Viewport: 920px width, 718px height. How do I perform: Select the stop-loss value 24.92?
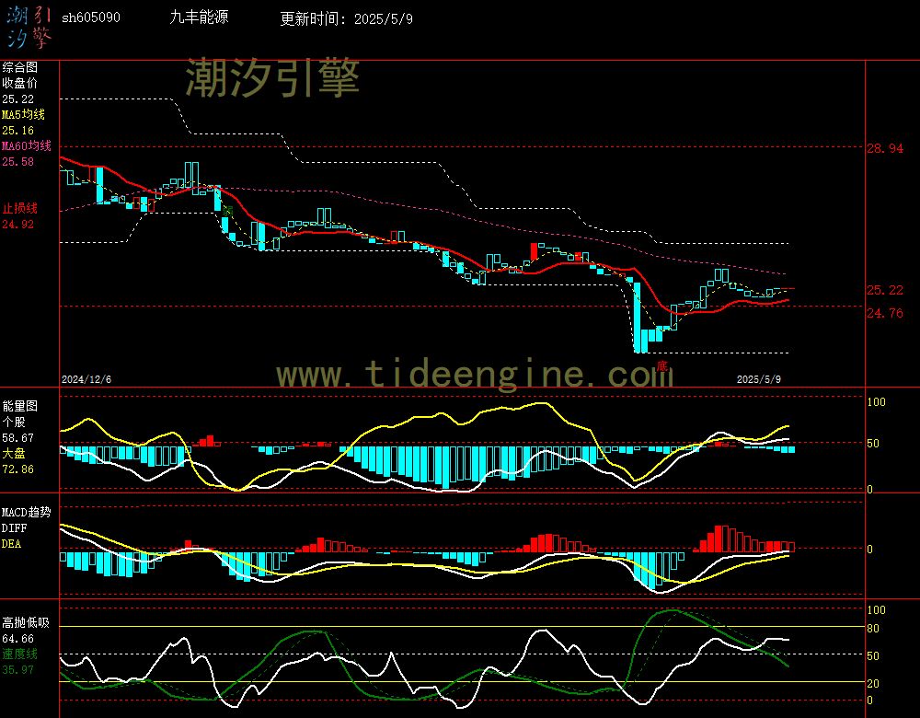[x=18, y=225]
